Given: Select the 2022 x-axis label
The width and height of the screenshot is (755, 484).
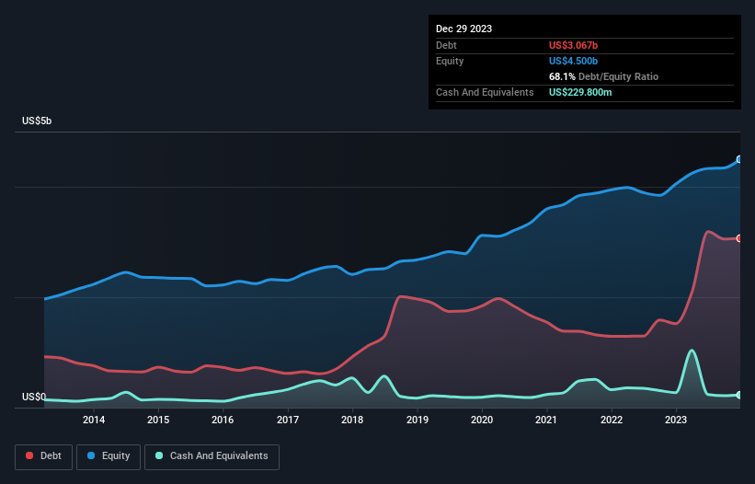Looking at the screenshot, I should tap(611, 420).
